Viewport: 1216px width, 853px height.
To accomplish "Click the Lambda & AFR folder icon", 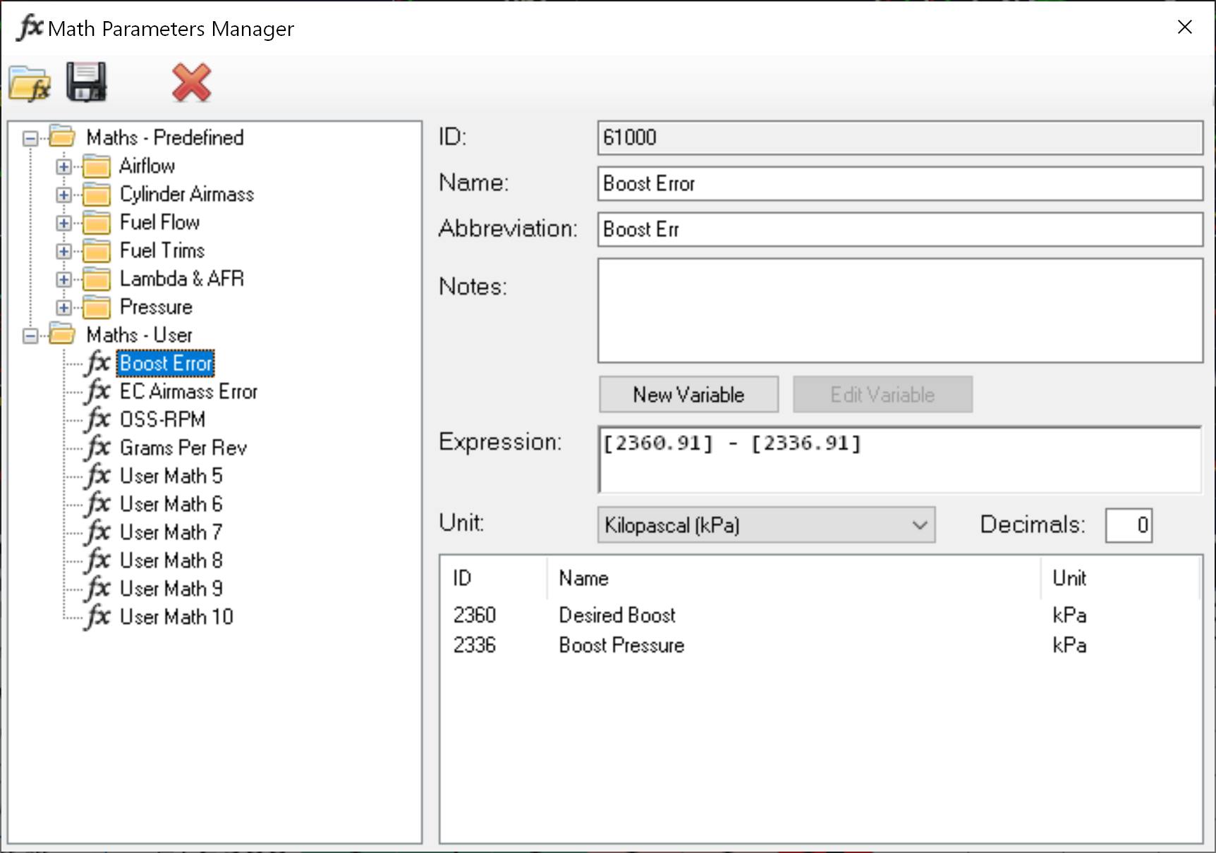I will point(96,278).
